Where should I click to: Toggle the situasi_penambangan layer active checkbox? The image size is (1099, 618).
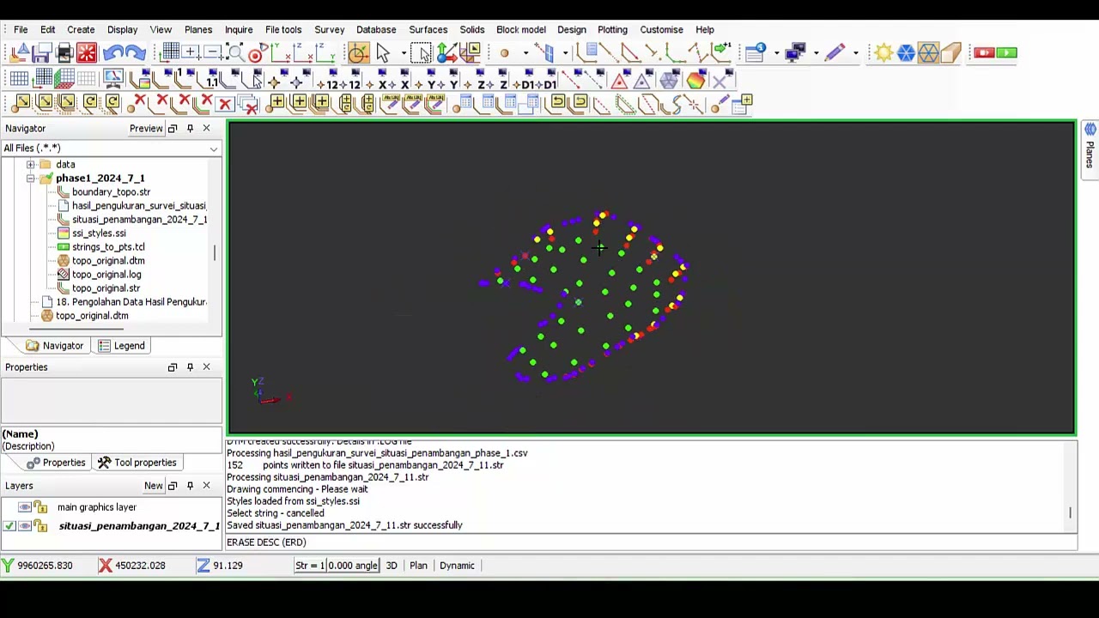[9, 526]
